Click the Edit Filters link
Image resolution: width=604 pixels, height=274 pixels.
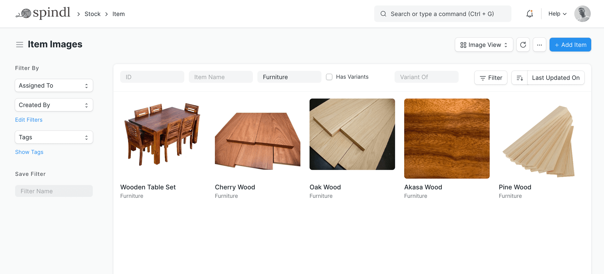(29, 120)
